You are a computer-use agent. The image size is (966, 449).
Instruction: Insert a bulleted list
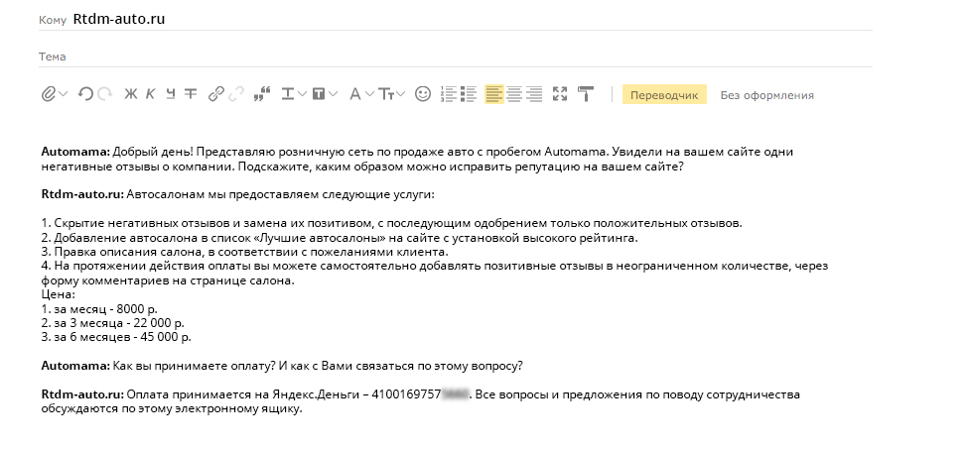[x=469, y=94]
